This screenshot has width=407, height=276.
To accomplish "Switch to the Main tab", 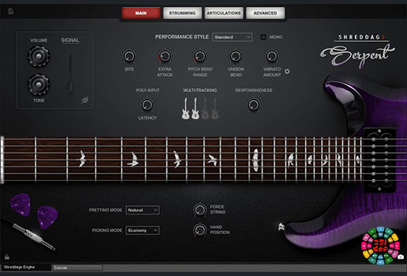I will 141,13.
